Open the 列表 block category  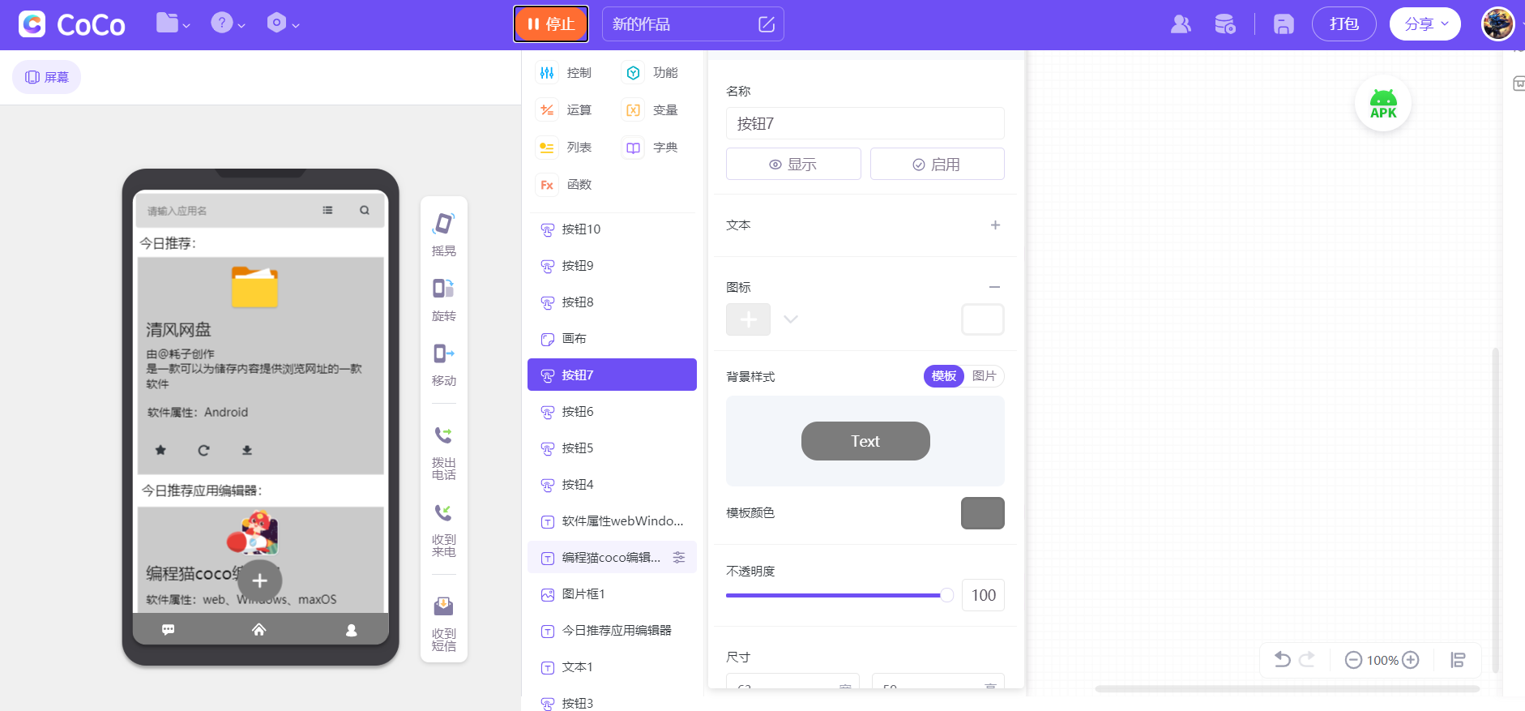tap(566, 148)
